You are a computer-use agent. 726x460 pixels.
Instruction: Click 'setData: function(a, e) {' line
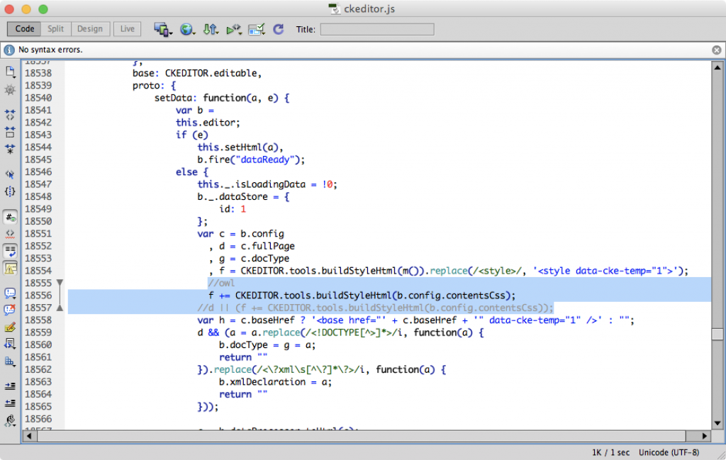click(x=222, y=98)
